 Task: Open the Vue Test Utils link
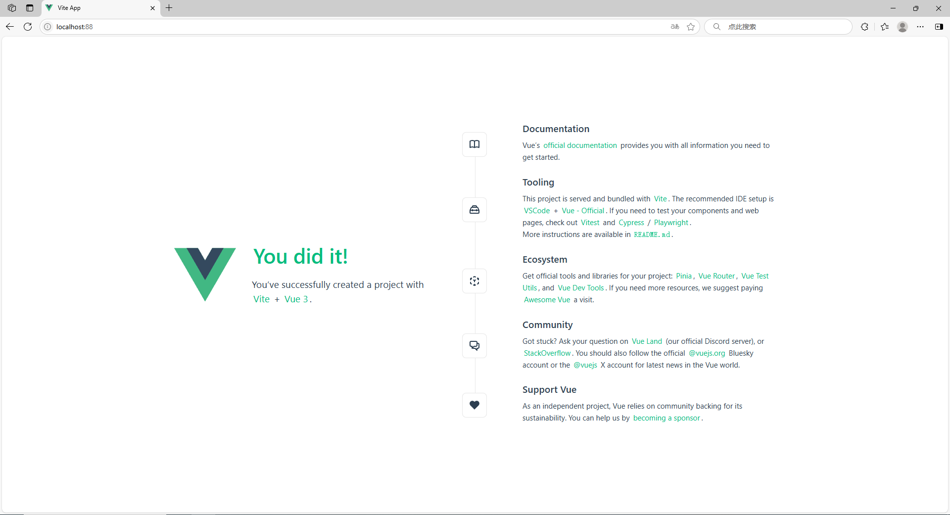(755, 276)
